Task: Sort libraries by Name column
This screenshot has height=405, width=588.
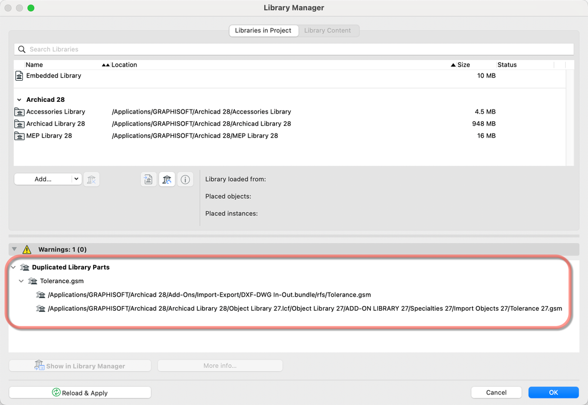Action: click(34, 65)
